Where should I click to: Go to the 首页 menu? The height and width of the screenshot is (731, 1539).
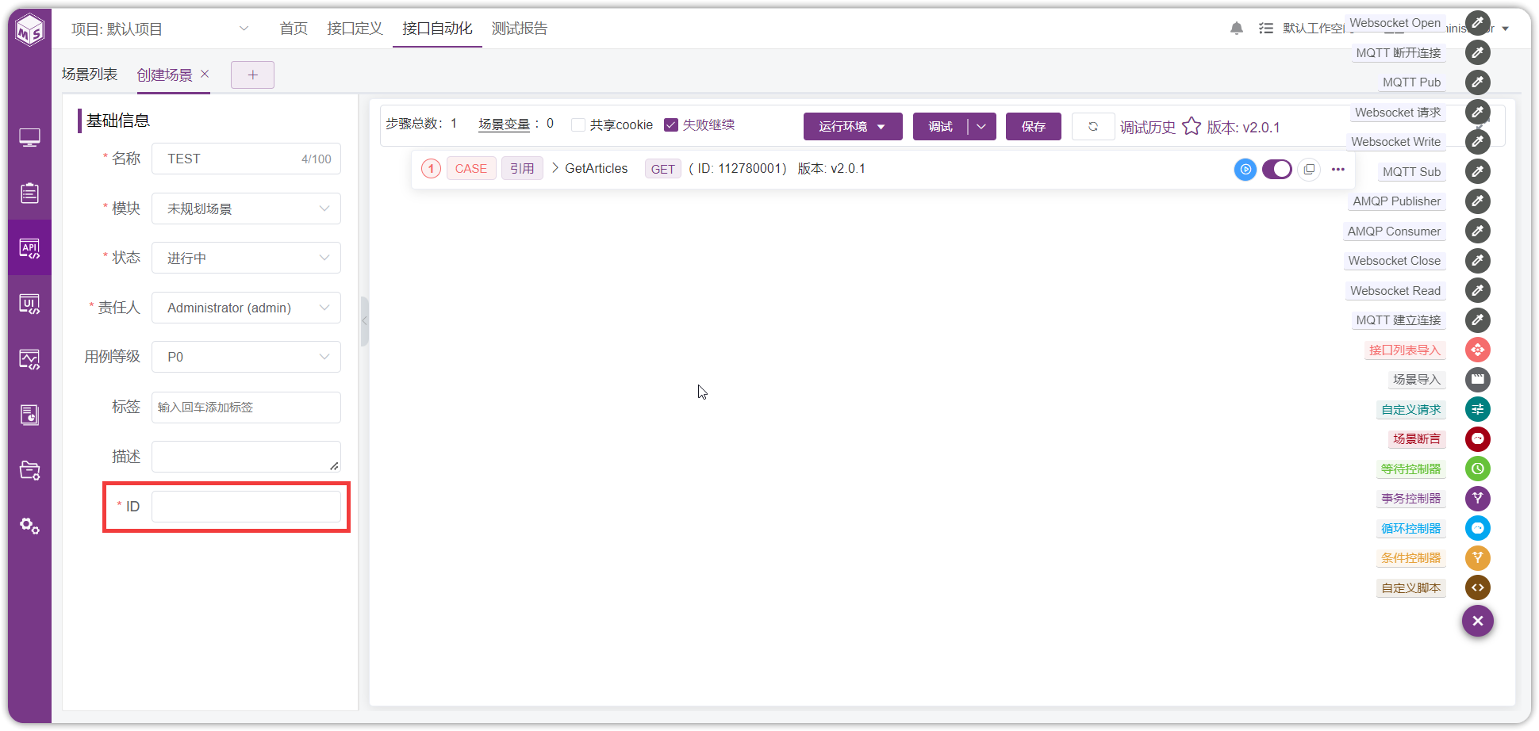coord(294,29)
